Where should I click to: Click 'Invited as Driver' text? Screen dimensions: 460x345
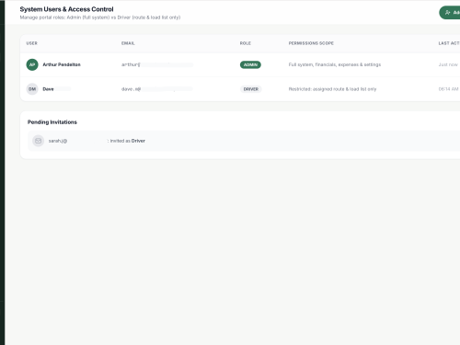point(128,141)
